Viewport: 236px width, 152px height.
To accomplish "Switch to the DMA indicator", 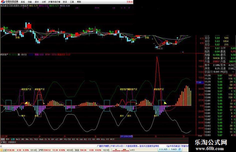I will pos(27,139).
